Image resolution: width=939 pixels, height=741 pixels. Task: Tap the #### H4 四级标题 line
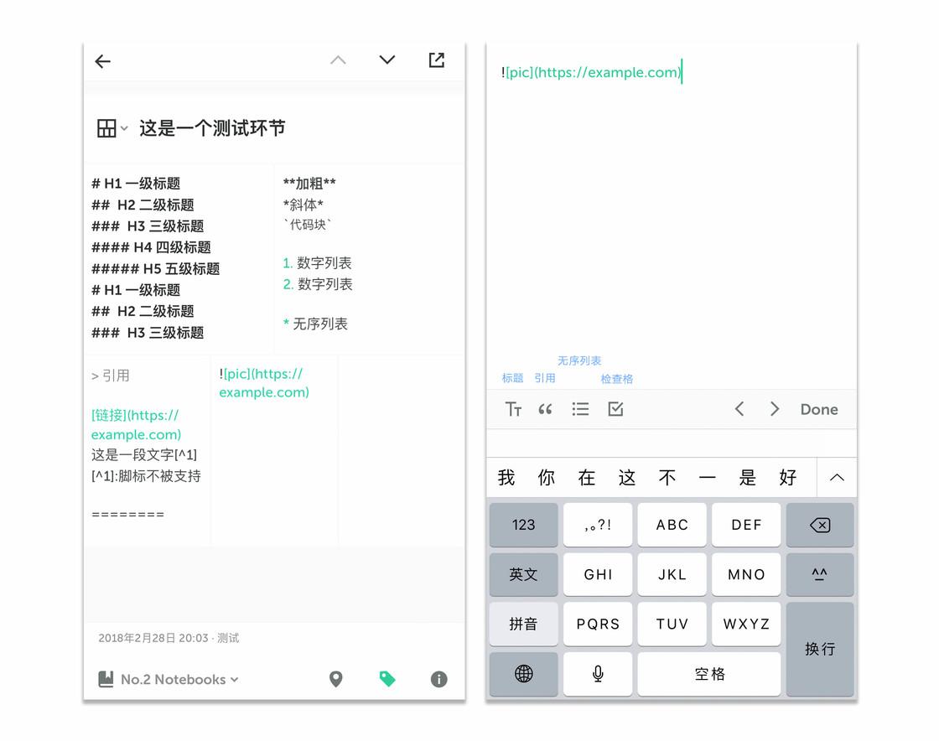pyautogui.click(x=151, y=247)
